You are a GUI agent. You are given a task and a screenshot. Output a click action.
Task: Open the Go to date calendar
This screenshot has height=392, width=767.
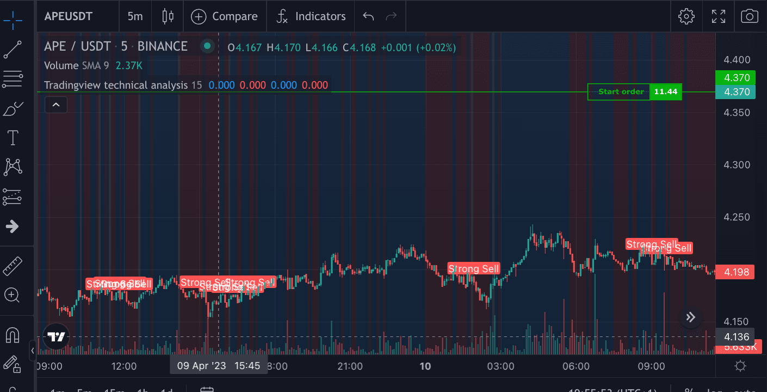click(207, 390)
